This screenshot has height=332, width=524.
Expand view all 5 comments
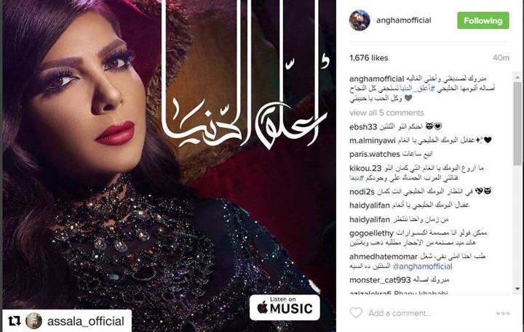[x=386, y=113]
